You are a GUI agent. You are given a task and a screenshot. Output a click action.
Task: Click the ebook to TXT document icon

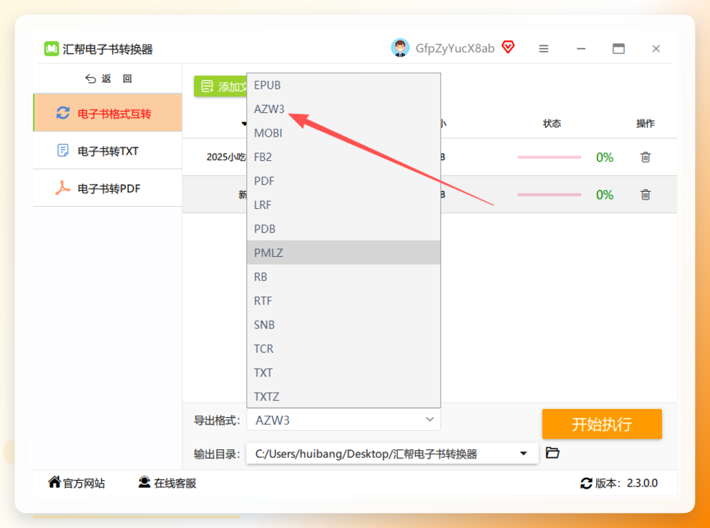click(x=63, y=150)
